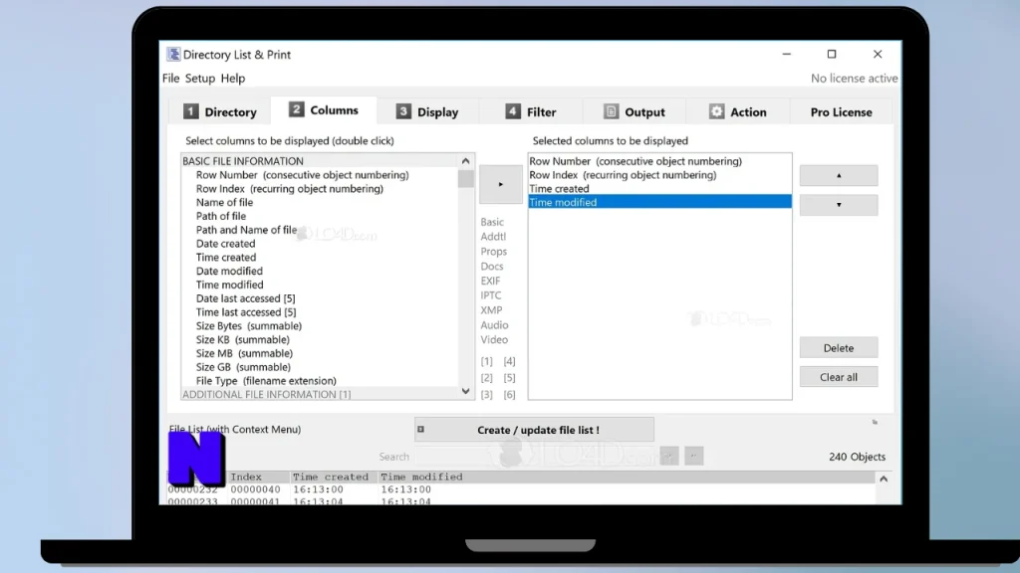Click the Delete button

[x=839, y=347]
